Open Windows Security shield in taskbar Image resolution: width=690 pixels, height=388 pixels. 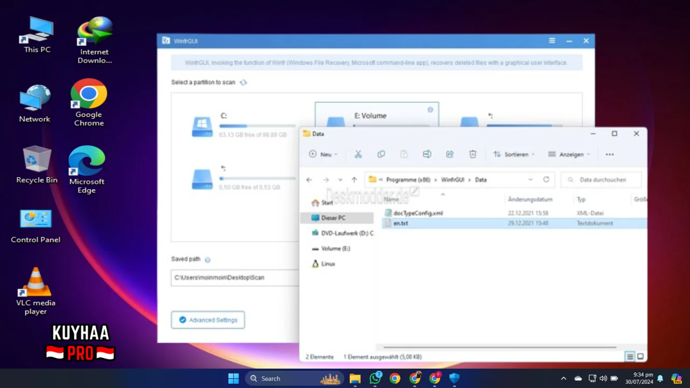tap(454, 378)
